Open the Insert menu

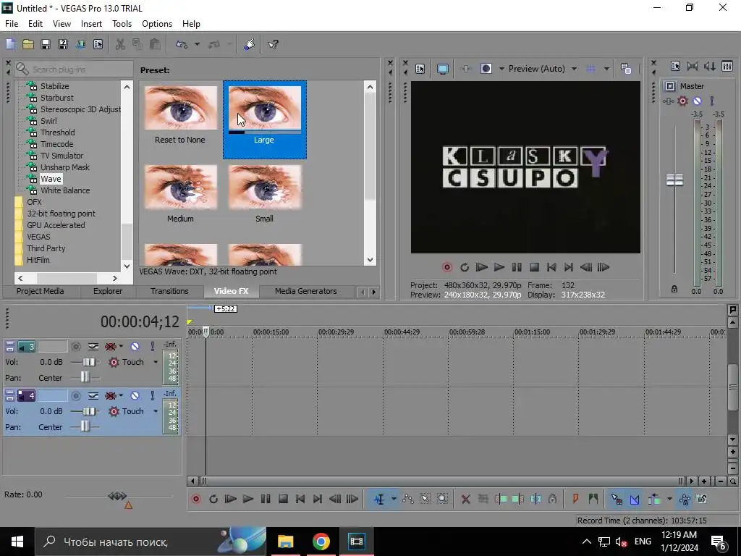pos(91,24)
